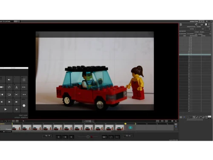
Task: Click the auto-toggle button in bottom transport
Action: coord(58,137)
